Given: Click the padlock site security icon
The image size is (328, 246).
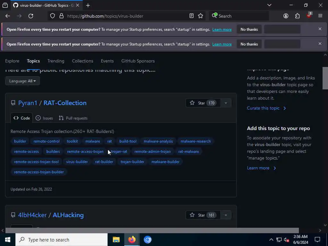Looking at the screenshot, I should [61, 16].
